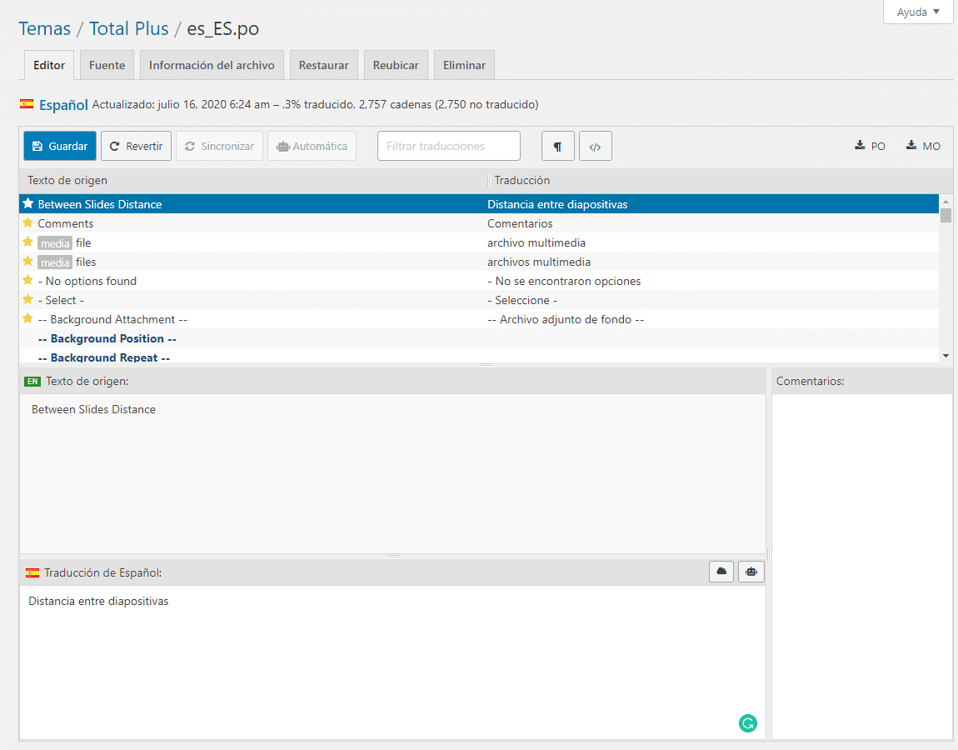Select the 'media file' row
This screenshot has width=958, height=750.
click(479, 242)
